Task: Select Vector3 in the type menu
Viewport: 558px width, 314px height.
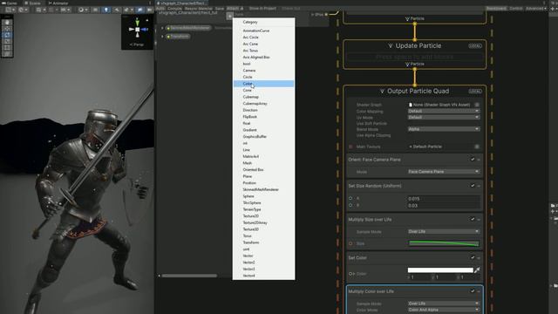Action: click(263, 269)
